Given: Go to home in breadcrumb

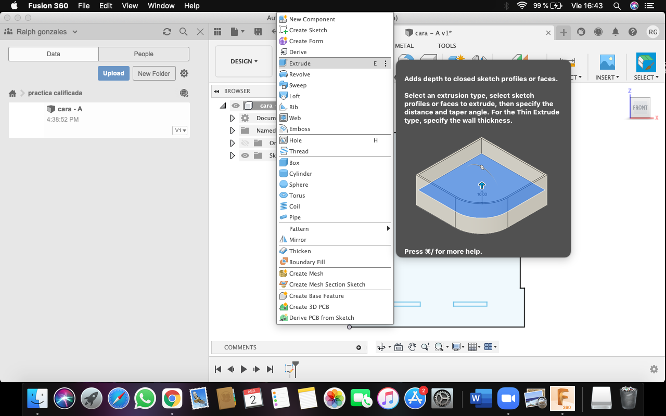Looking at the screenshot, I should [x=12, y=93].
